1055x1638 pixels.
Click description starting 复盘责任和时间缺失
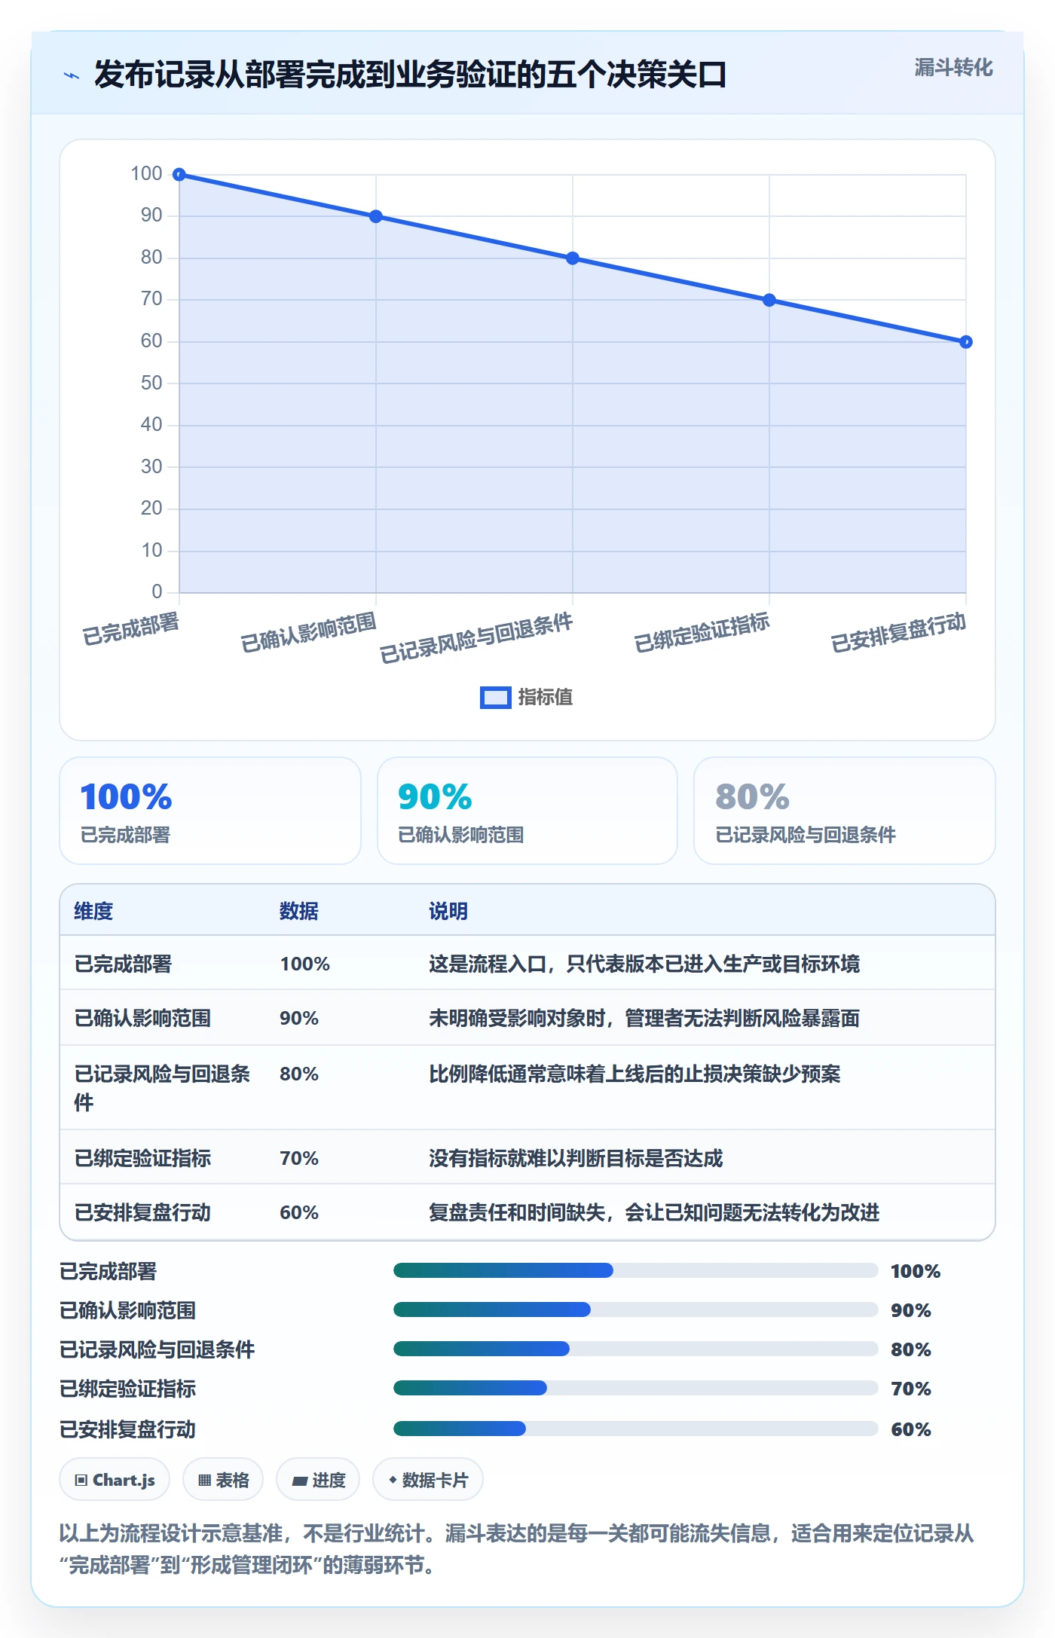(654, 1212)
